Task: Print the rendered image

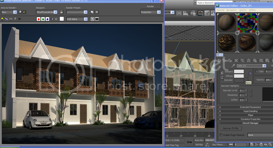Action: [x=15, y=19]
